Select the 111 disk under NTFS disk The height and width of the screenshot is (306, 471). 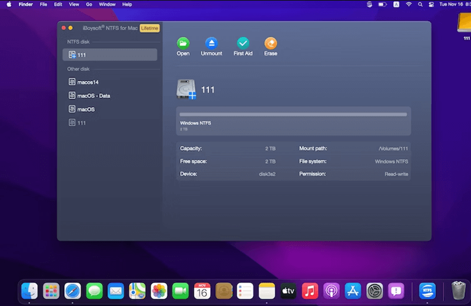[x=110, y=55]
